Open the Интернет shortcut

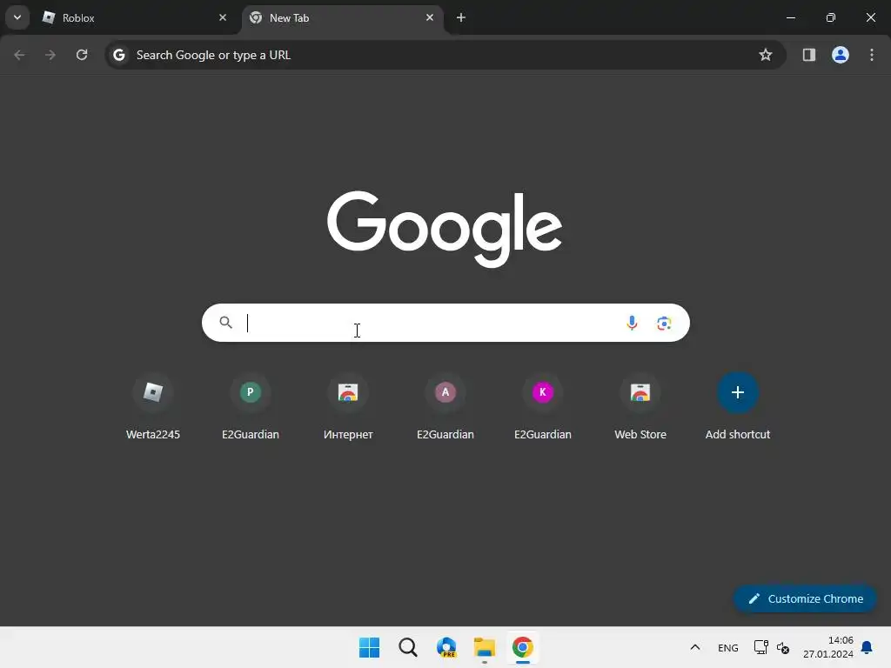pos(348,407)
